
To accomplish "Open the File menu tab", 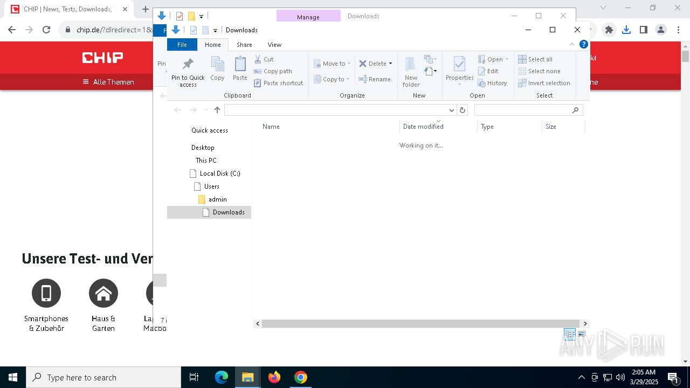I will click(x=182, y=45).
